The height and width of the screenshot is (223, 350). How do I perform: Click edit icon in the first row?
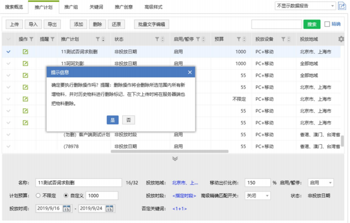pyautogui.click(x=25, y=51)
